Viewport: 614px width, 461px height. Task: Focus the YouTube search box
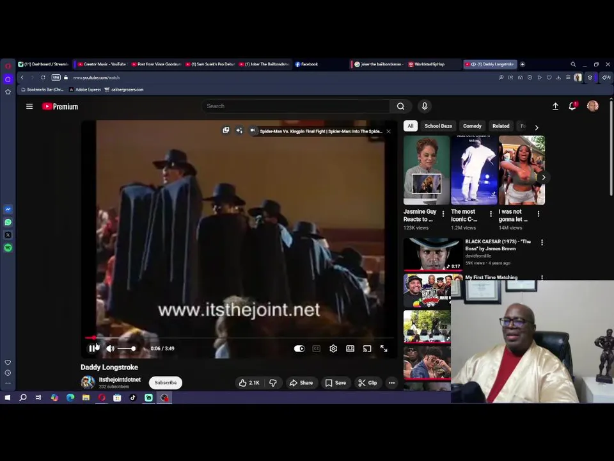coord(296,106)
